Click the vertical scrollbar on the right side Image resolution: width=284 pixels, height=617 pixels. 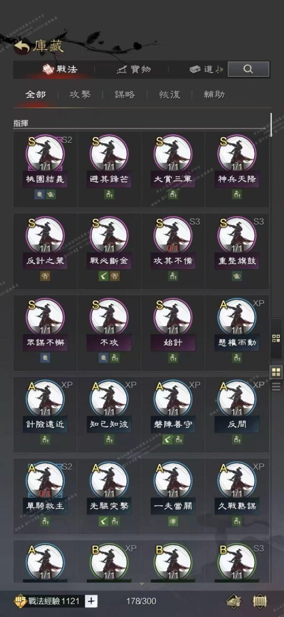coord(271,125)
